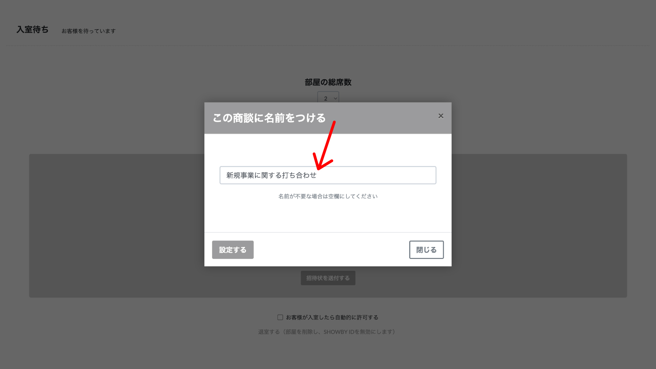This screenshot has width=656, height=369.
Task: Click the number 2 in the seat selector
Action: tap(326, 98)
